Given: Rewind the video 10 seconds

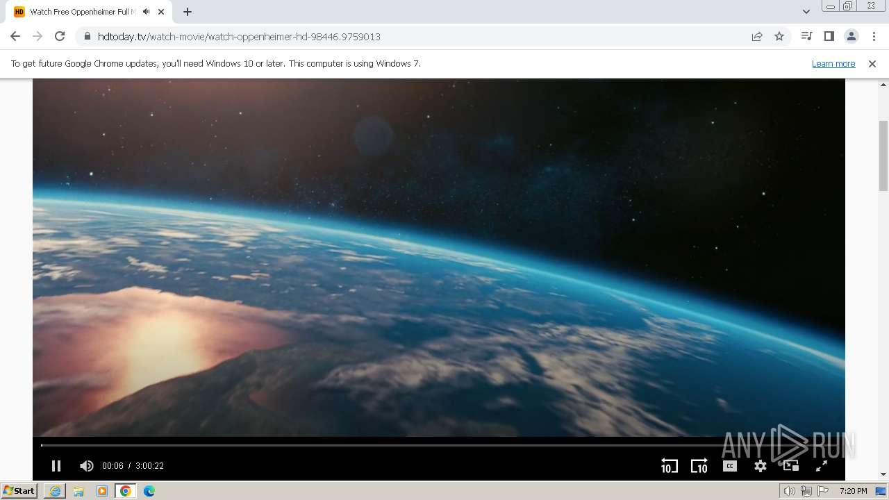Looking at the screenshot, I should point(669,466).
